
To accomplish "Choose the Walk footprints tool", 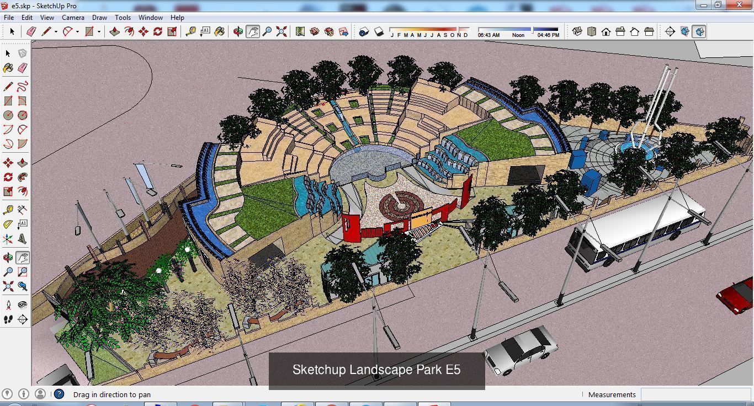I will point(8,319).
